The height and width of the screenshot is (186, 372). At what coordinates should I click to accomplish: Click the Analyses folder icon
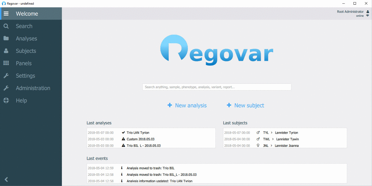(x=6, y=38)
